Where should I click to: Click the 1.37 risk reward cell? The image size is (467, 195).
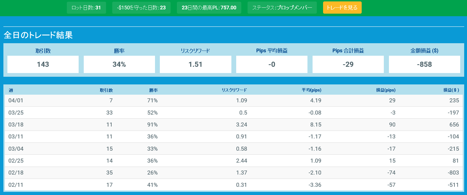tap(242, 173)
